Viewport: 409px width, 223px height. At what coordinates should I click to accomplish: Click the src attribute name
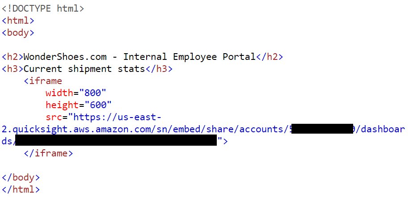pyautogui.click(x=54, y=118)
